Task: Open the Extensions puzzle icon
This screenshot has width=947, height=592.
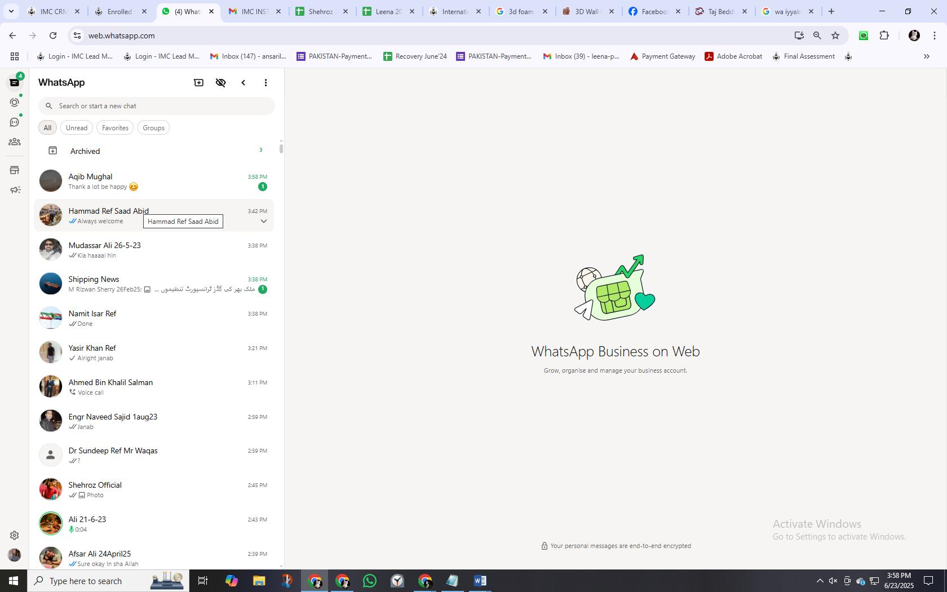Action: [884, 36]
